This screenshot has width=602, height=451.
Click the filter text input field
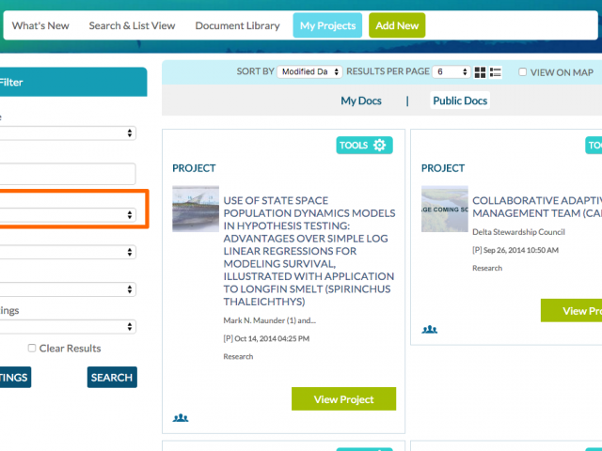tap(68, 174)
